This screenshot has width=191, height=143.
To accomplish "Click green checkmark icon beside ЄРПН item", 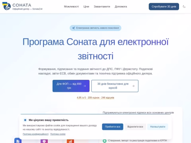I will [x=105, y=141].
